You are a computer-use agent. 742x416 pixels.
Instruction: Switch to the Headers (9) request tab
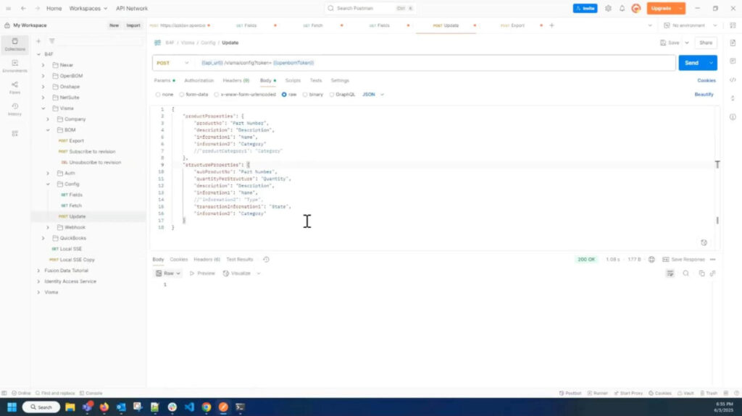pyautogui.click(x=235, y=81)
